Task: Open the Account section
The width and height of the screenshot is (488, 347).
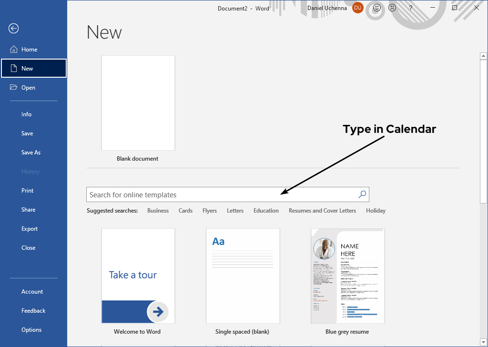Action: point(32,291)
